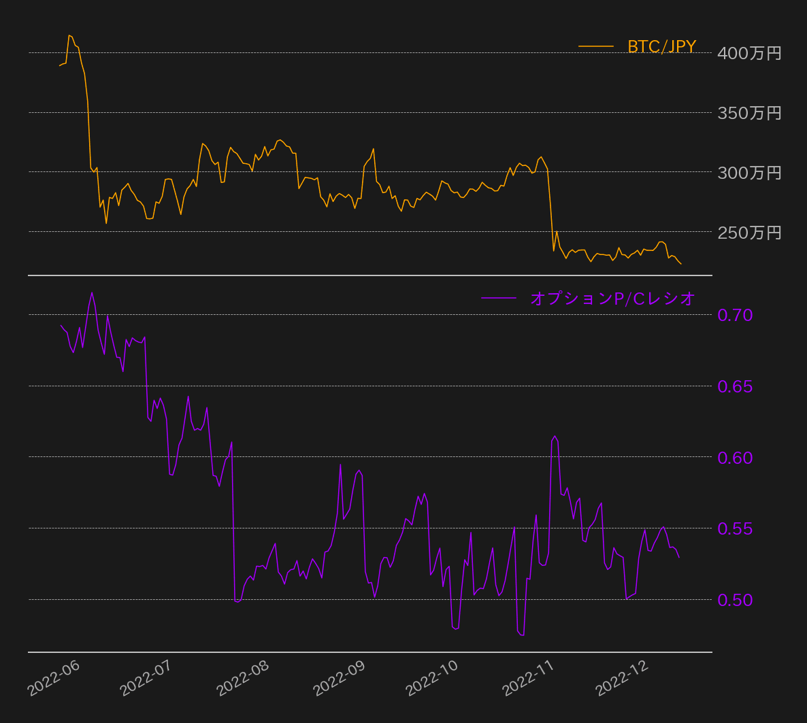Click the 2022-12 date axis label
The width and height of the screenshot is (807, 723).
pyautogui.click(x=623, y=677)
